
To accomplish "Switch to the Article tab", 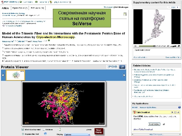I will (x=5, y=8).
